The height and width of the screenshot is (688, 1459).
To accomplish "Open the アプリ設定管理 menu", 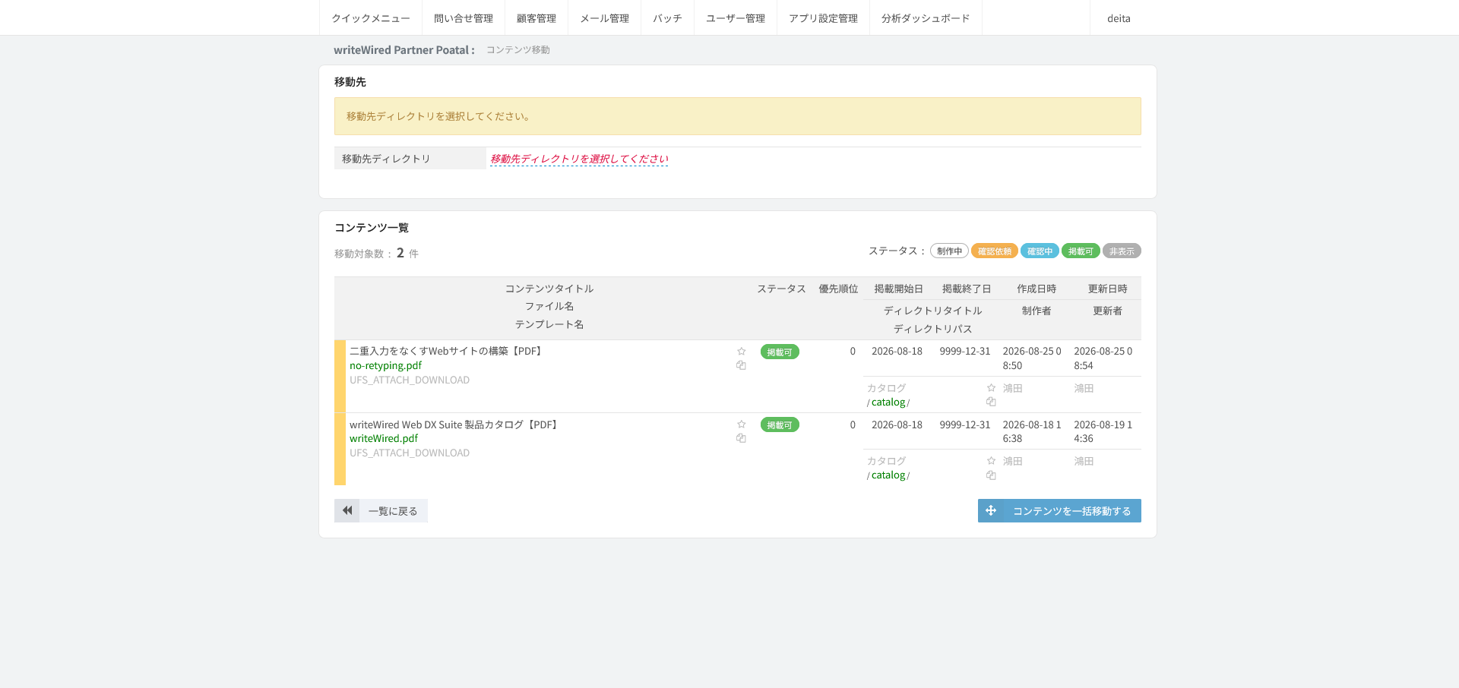I will tap(823, 18).
